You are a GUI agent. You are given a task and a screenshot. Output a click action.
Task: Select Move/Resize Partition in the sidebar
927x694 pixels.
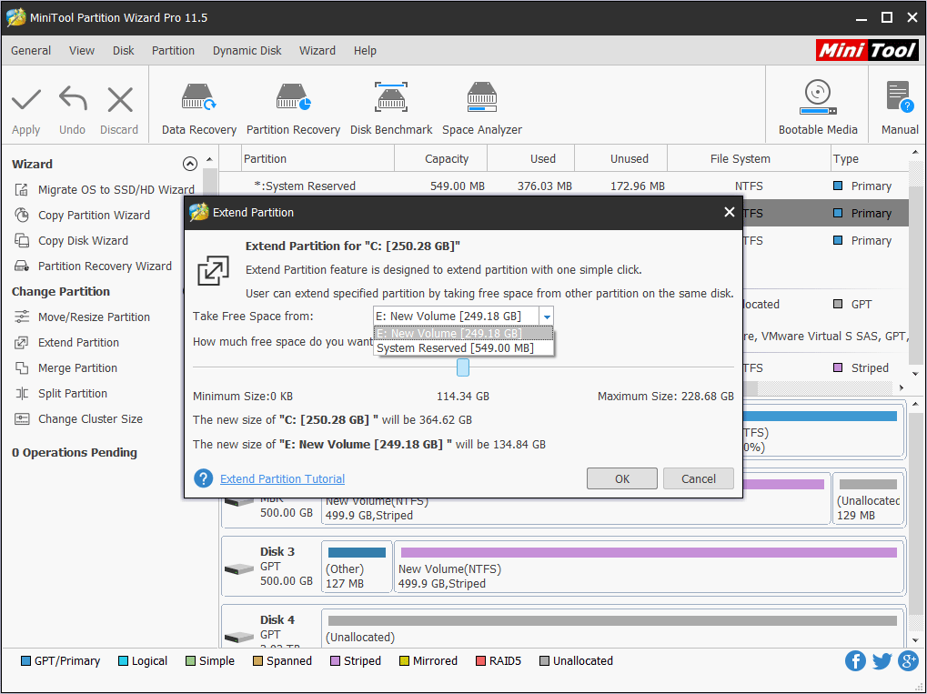click(x=82, y=317)
